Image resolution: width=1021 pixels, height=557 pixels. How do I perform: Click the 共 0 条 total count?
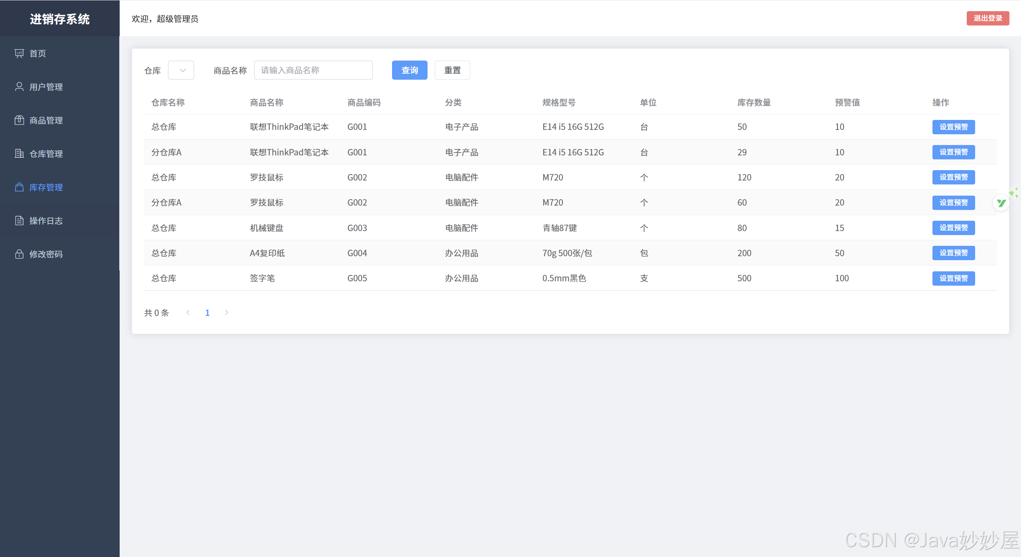point(156,313)
